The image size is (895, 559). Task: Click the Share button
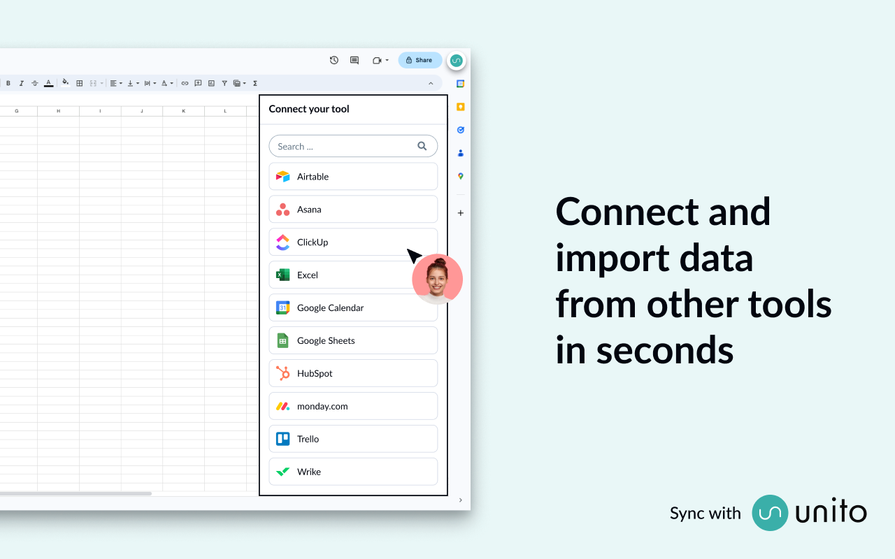tap(420, 60)
